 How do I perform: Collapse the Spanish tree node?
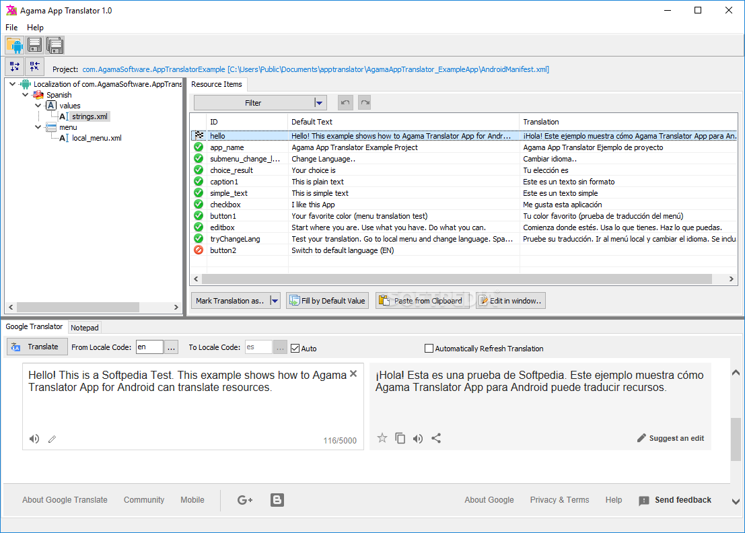pos(25,95)
